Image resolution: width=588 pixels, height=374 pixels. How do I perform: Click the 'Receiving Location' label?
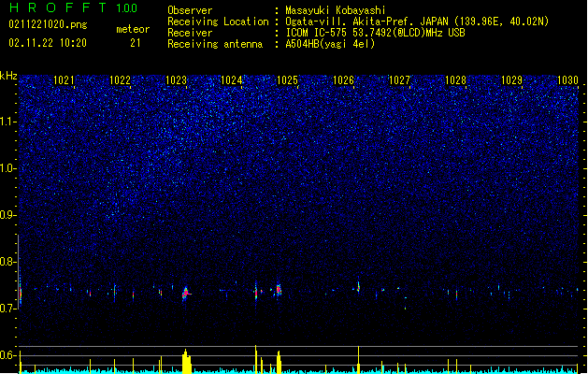pyautogui.click(x=218, y=22)
